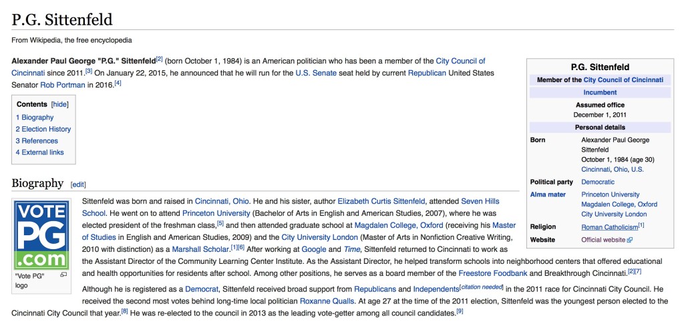This screenshot has width=684, height=328.
Task: Jump to 4 External links in Contents
Action: pos(39,152)
